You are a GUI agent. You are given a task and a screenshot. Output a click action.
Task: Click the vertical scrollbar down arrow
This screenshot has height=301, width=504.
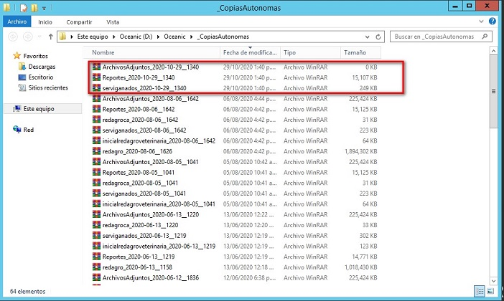point(493,280)
